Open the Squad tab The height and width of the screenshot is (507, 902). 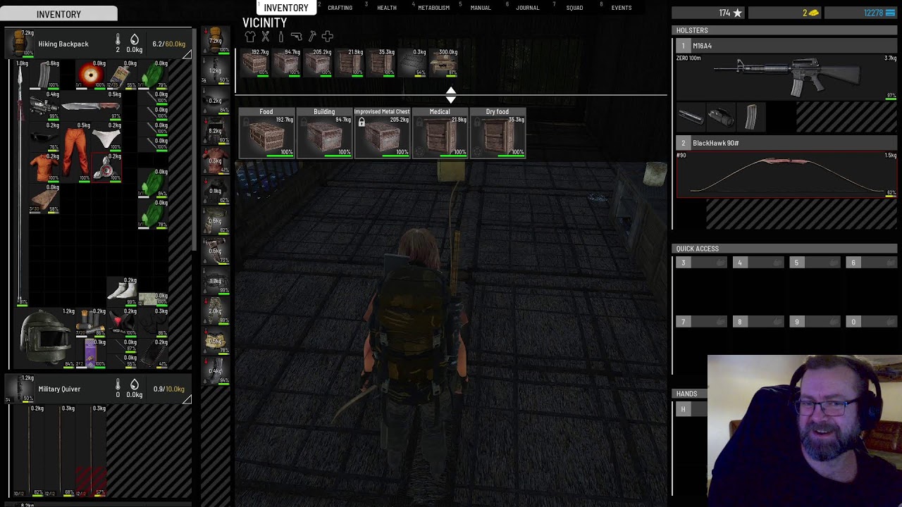pyautogui.click(x=574, y=8)
